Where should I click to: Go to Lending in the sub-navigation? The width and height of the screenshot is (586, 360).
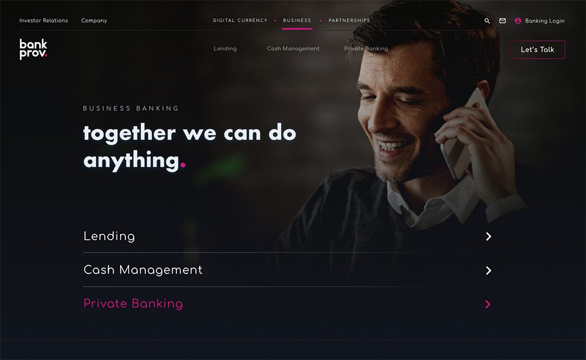pyautogui.click(x=225, y=49)
